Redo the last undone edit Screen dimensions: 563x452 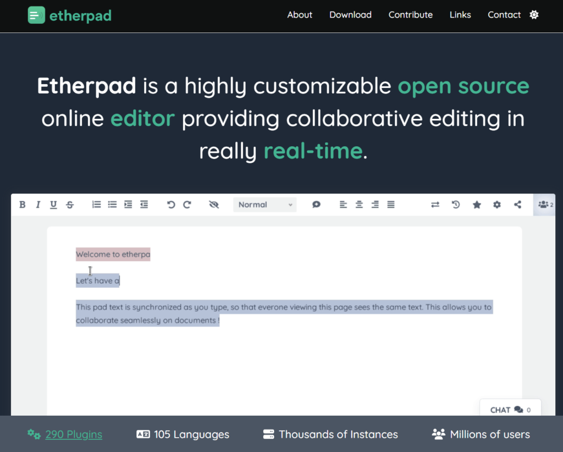[187, 205]
